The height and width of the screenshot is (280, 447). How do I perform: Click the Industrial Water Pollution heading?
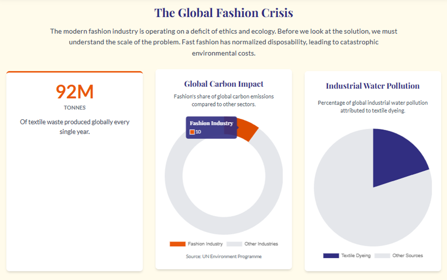(373, 86)
